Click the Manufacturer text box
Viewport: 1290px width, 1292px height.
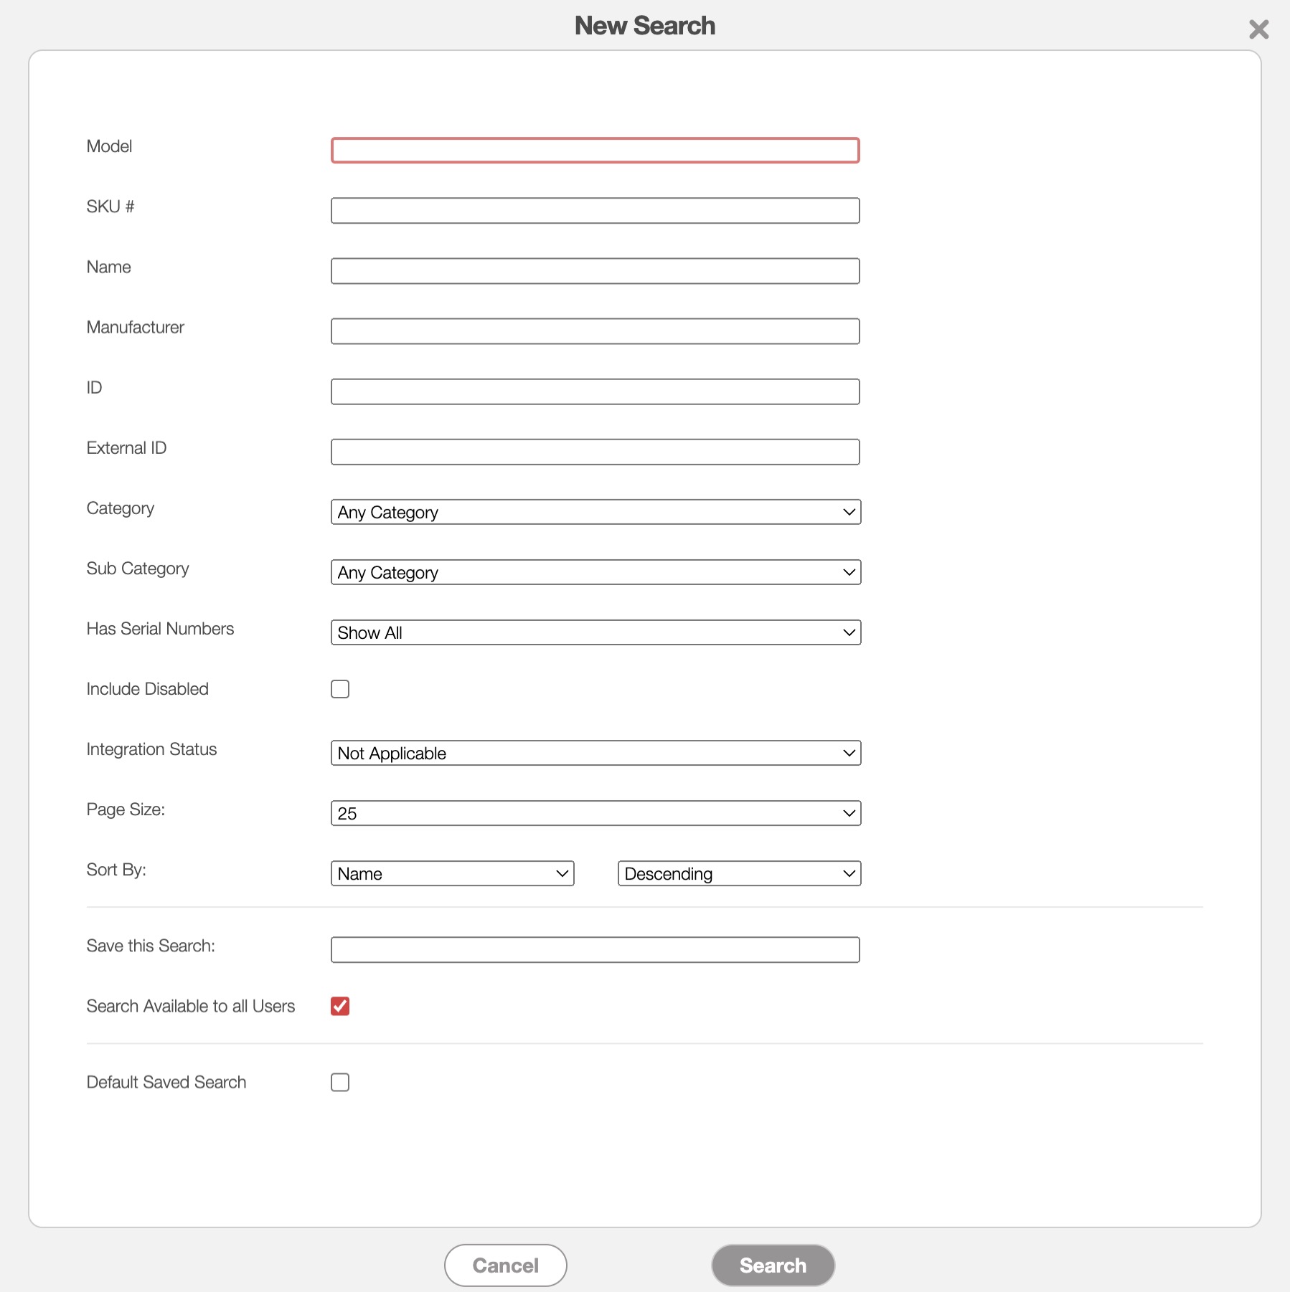(x=595, y=331)
